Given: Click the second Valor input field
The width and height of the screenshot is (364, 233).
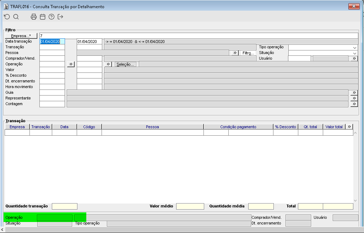Looking at the screenshot, I should (x=89, y=70).
